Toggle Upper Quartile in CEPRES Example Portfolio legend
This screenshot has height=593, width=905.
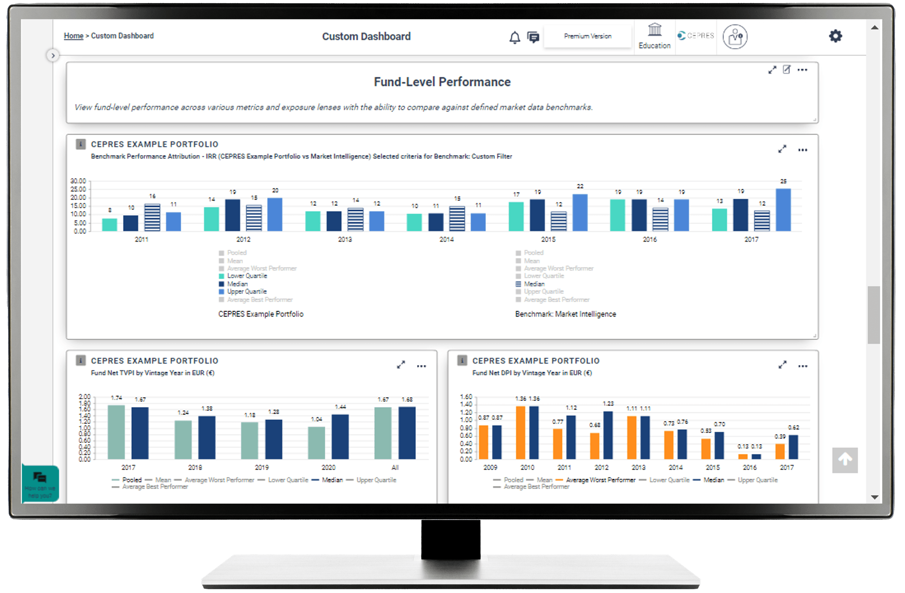click(x=243, y=292)
